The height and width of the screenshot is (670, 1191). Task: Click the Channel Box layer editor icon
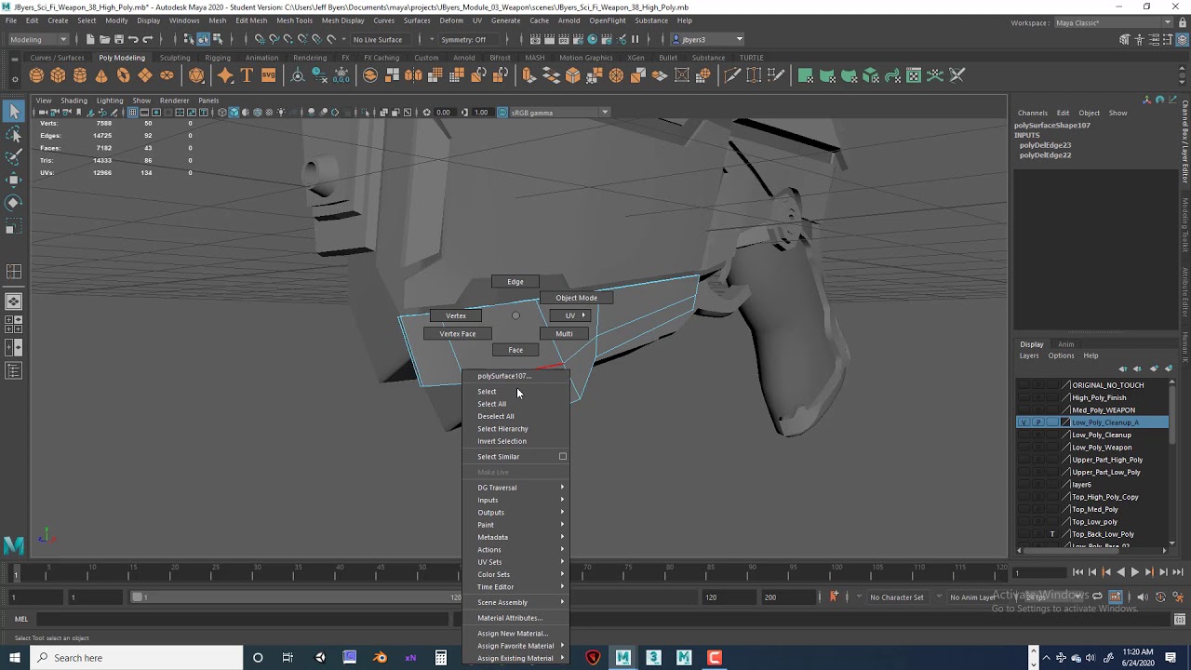tap(1184, 39)
